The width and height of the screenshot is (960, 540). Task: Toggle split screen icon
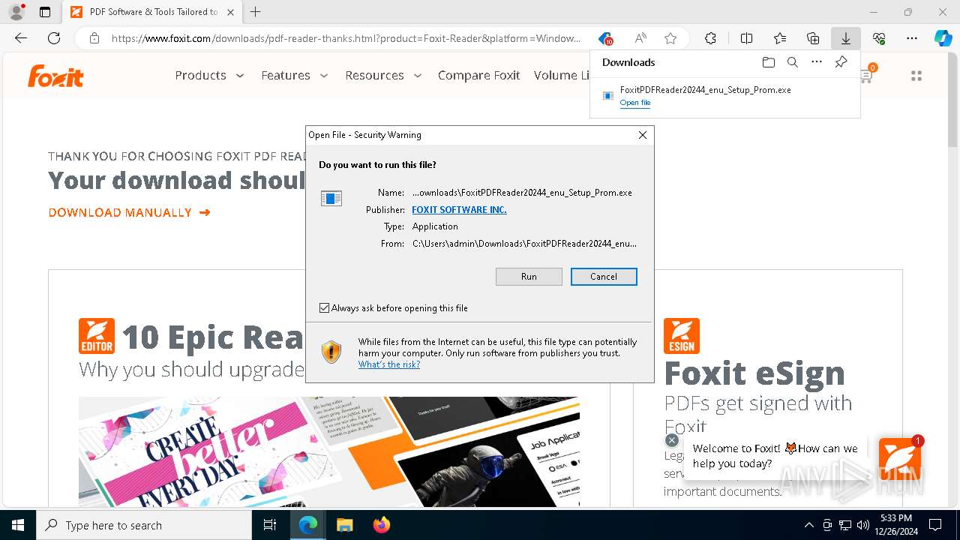coord(747,38)
